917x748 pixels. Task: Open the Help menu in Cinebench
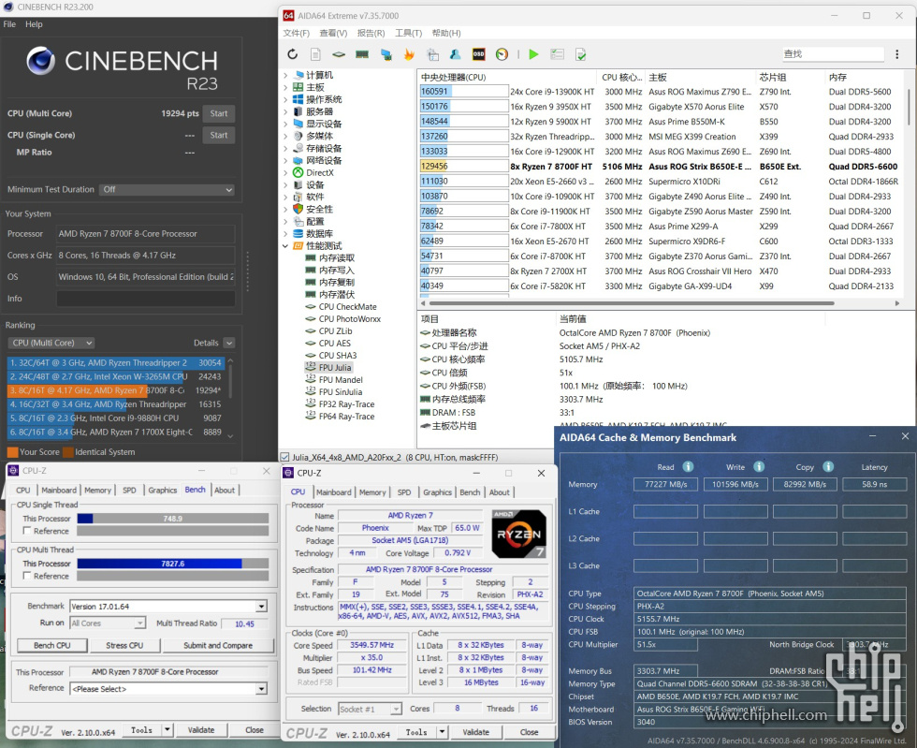pyautogui.click(x=34, y=24)
